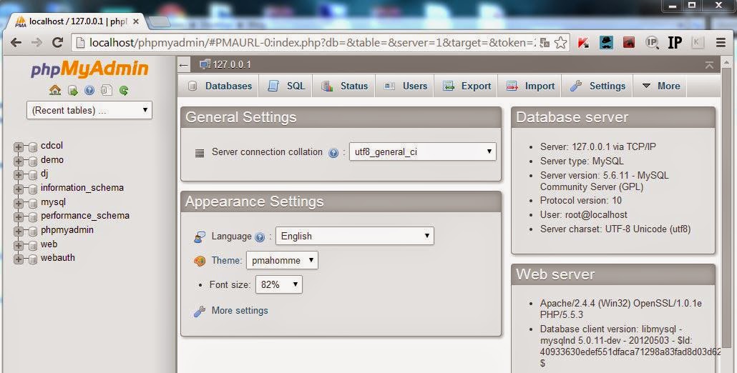Click the browser forward arrow

click(36, 43)
